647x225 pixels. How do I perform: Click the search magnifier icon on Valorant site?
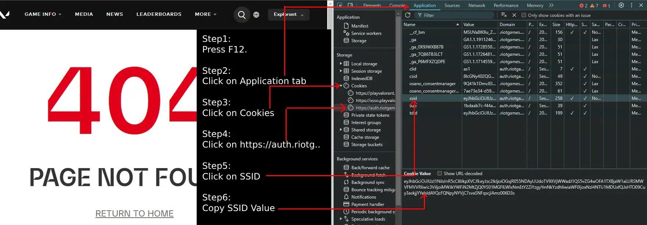point(242,15)
